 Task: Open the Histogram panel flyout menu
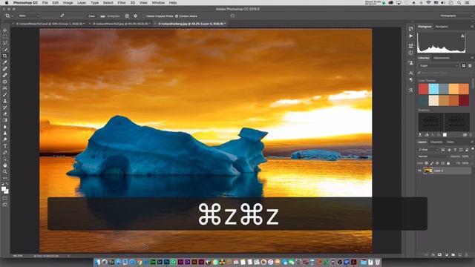point(472,27)
